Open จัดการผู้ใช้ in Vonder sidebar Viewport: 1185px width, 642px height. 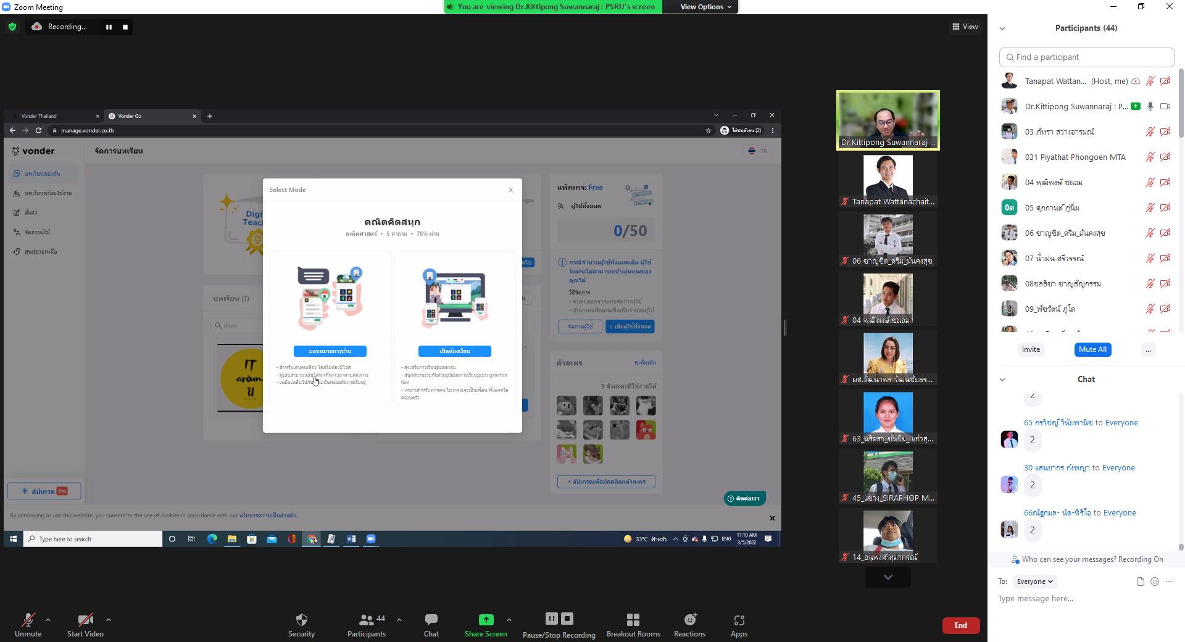click(33, 232)
